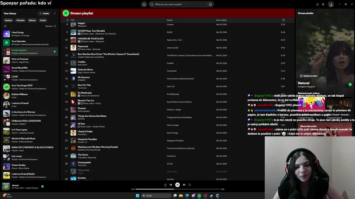
Task: Click the Natural title in the Now Playing panel
Action: (303, 83)
